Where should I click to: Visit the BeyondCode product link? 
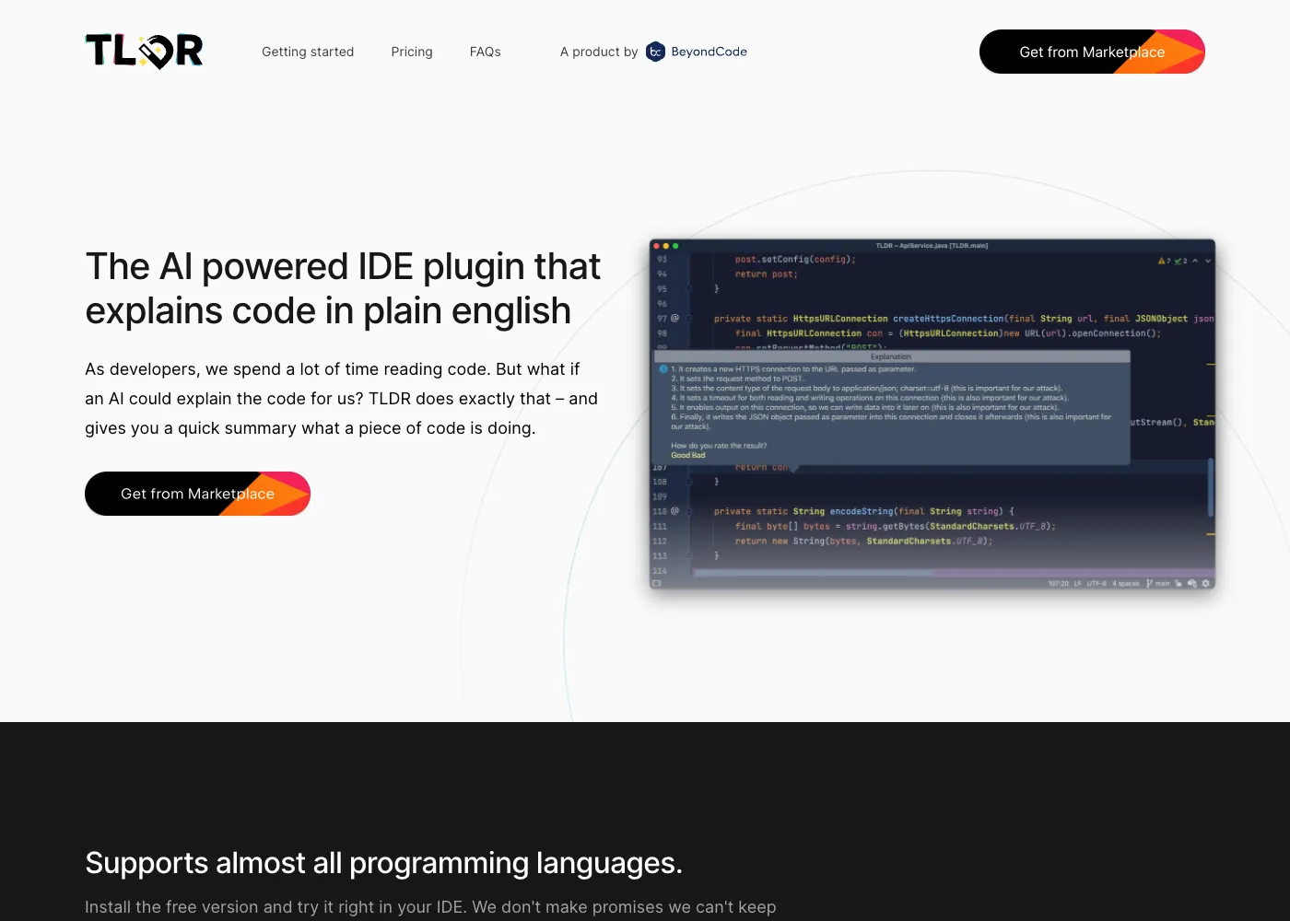pyautogui.click(x=653, y=52)
